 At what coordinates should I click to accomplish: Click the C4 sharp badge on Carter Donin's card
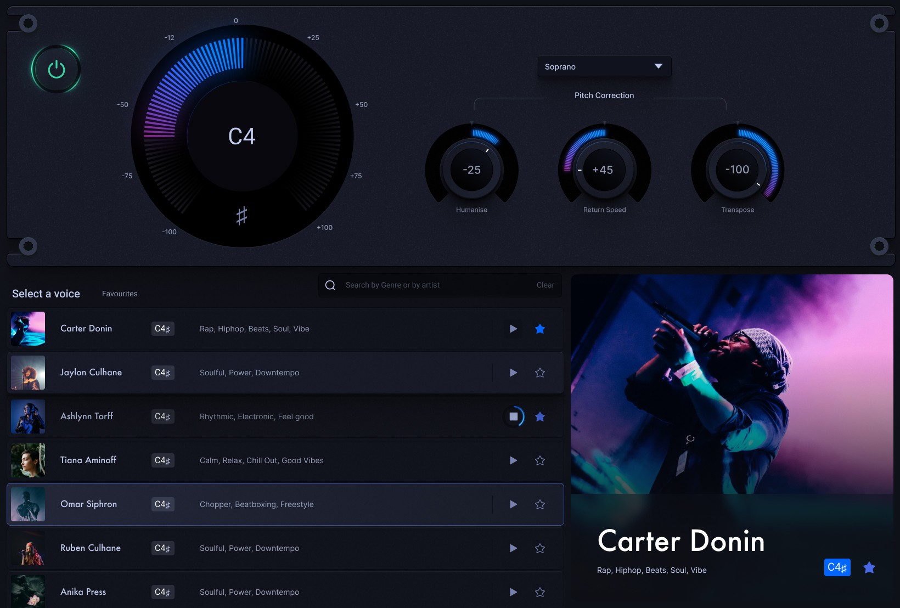pyautogui.click(x=837, y=567)
